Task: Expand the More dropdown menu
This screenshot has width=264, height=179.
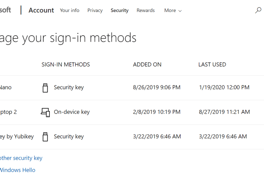Action: 173,11
